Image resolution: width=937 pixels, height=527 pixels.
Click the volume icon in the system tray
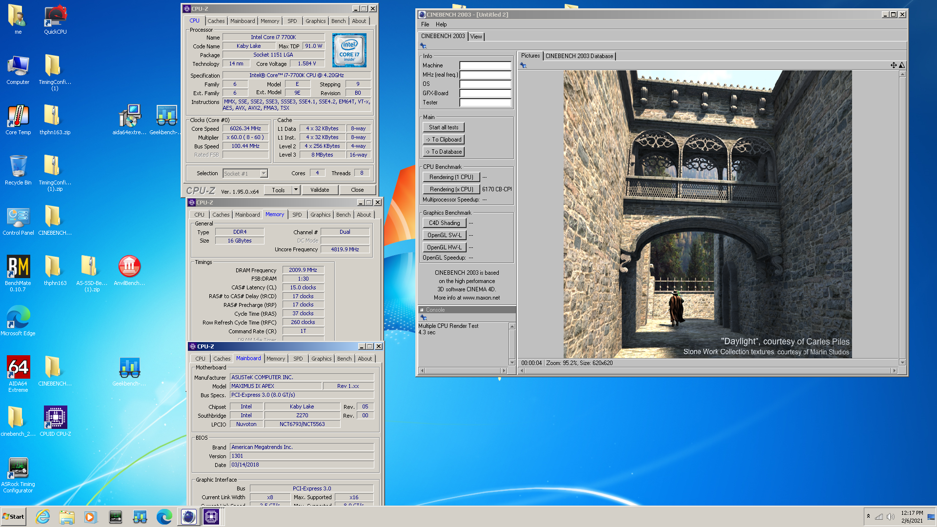891,517
